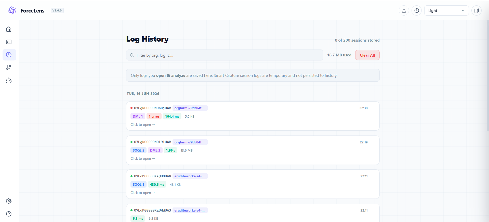The image size is (489, 222).
Task: Open Help question mark icon
Action: coord(9,214)
